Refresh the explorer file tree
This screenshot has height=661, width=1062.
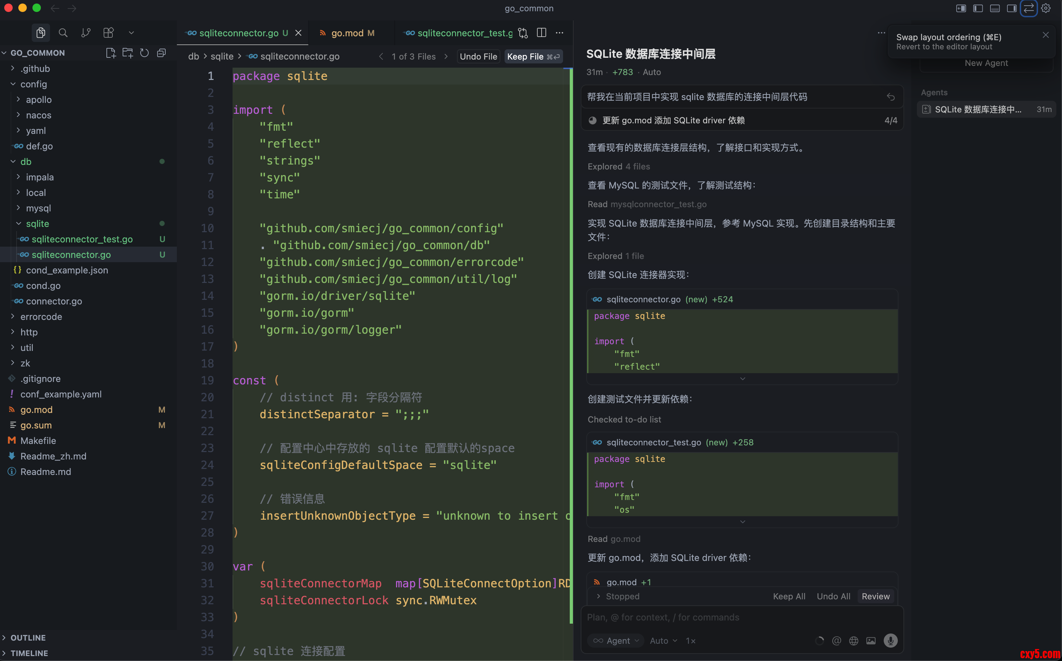(144, 53)
